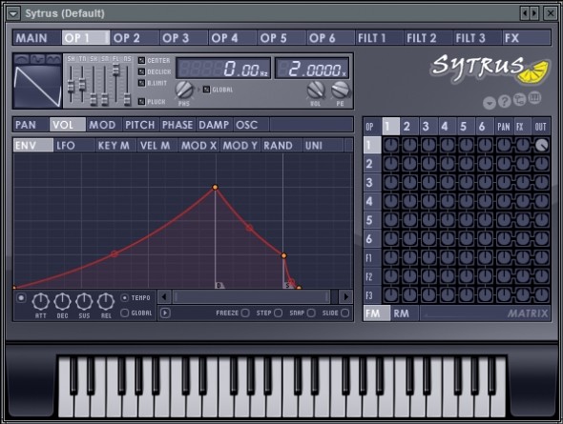Click the modulation routing icon beside the help icon
The height and width of the screenshot is (424, 563).
pyautogui.click(x=519, y=100)
